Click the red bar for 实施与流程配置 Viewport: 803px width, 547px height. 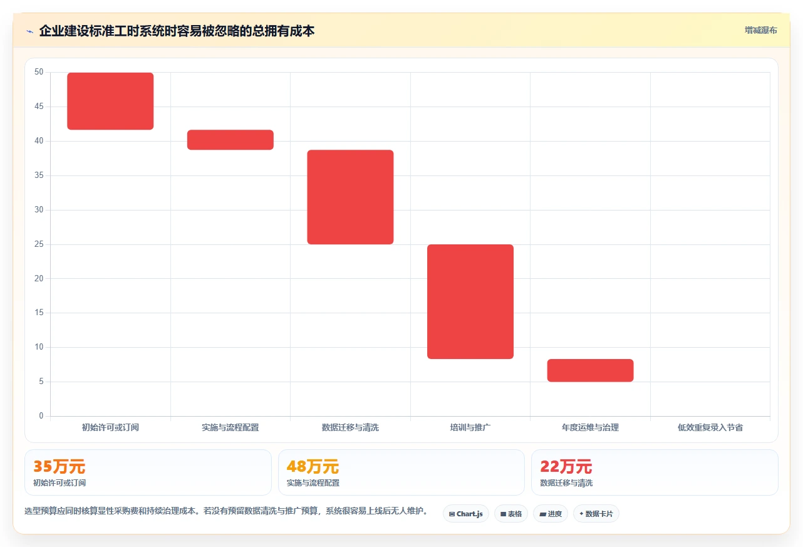click(231, 140)
